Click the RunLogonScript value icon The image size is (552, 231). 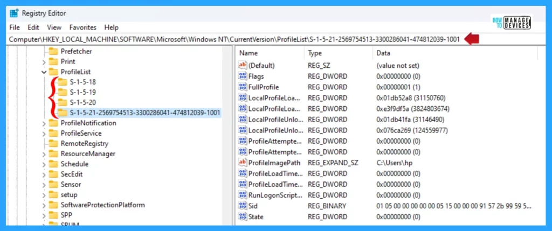click(243, 195)
